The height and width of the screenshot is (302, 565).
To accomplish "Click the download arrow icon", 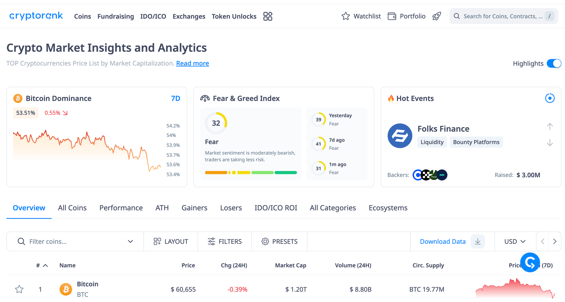I will 478,241.
